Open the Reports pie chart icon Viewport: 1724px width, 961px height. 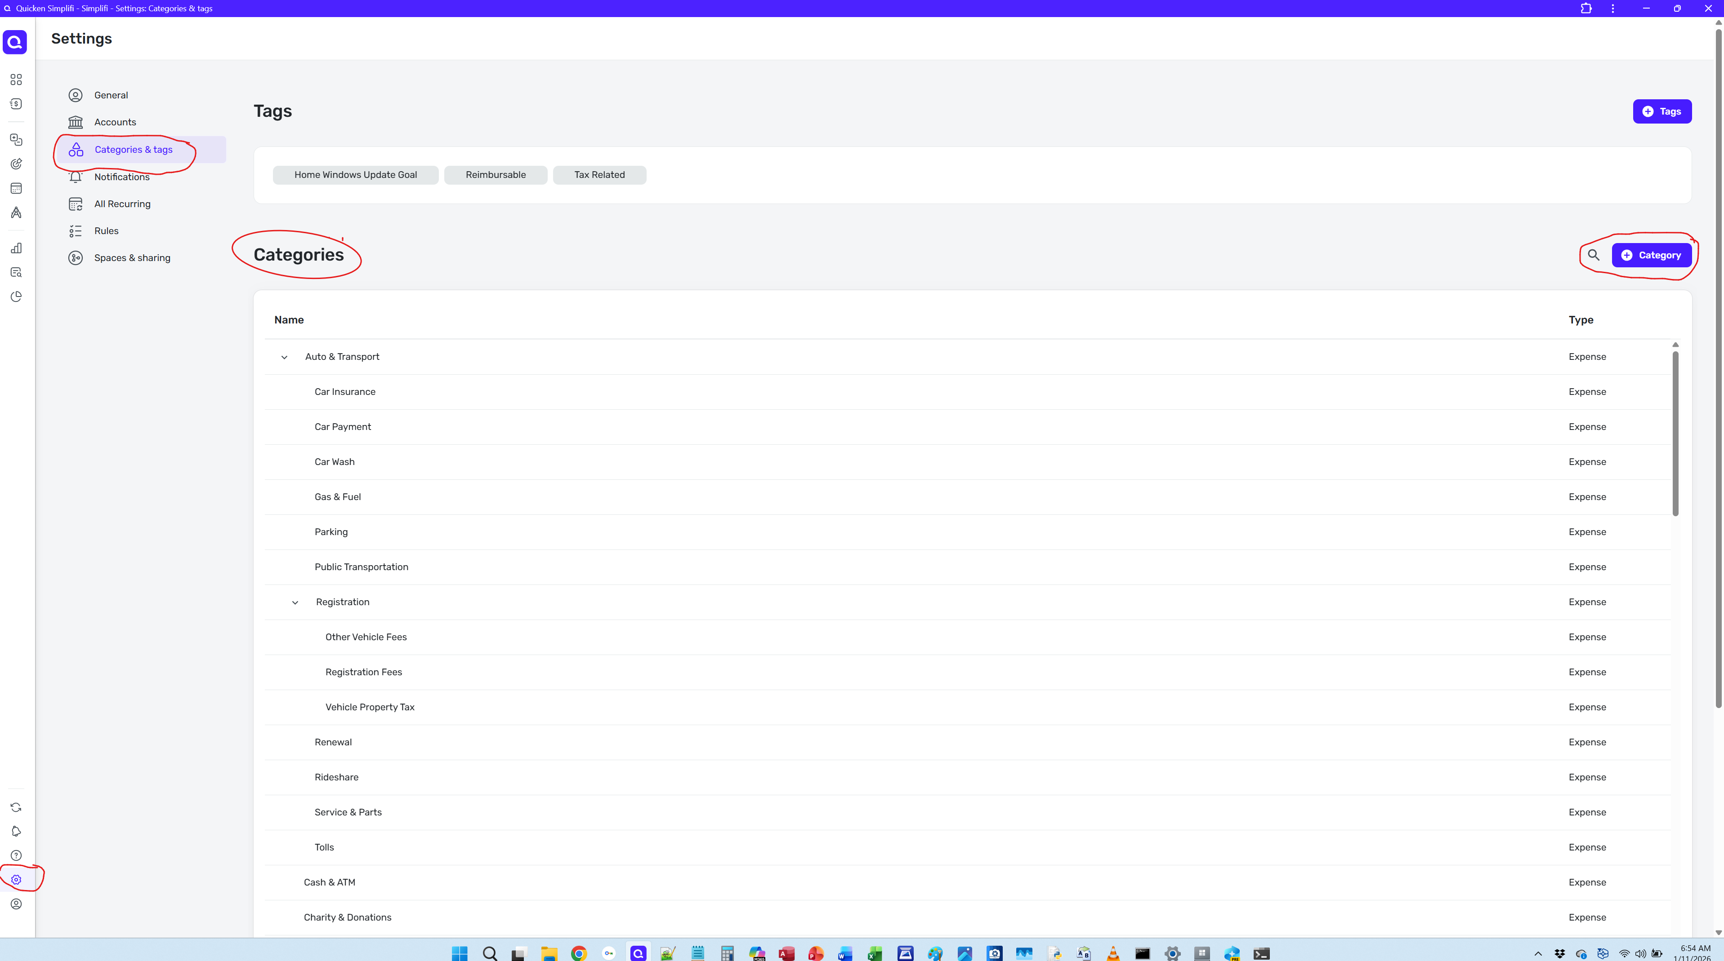point(16,296)
